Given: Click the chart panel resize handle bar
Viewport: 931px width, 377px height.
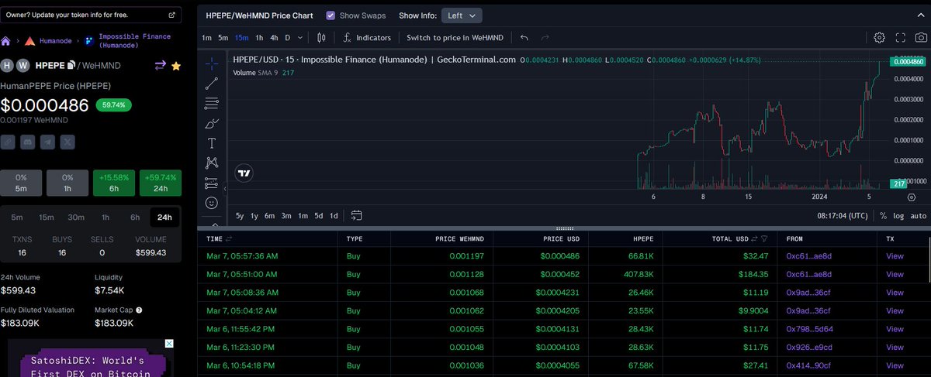Looking at the screenshot, I should [564, 228].
